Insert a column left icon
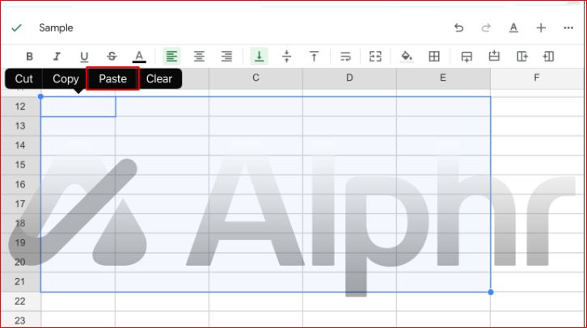 pos(548,57)
